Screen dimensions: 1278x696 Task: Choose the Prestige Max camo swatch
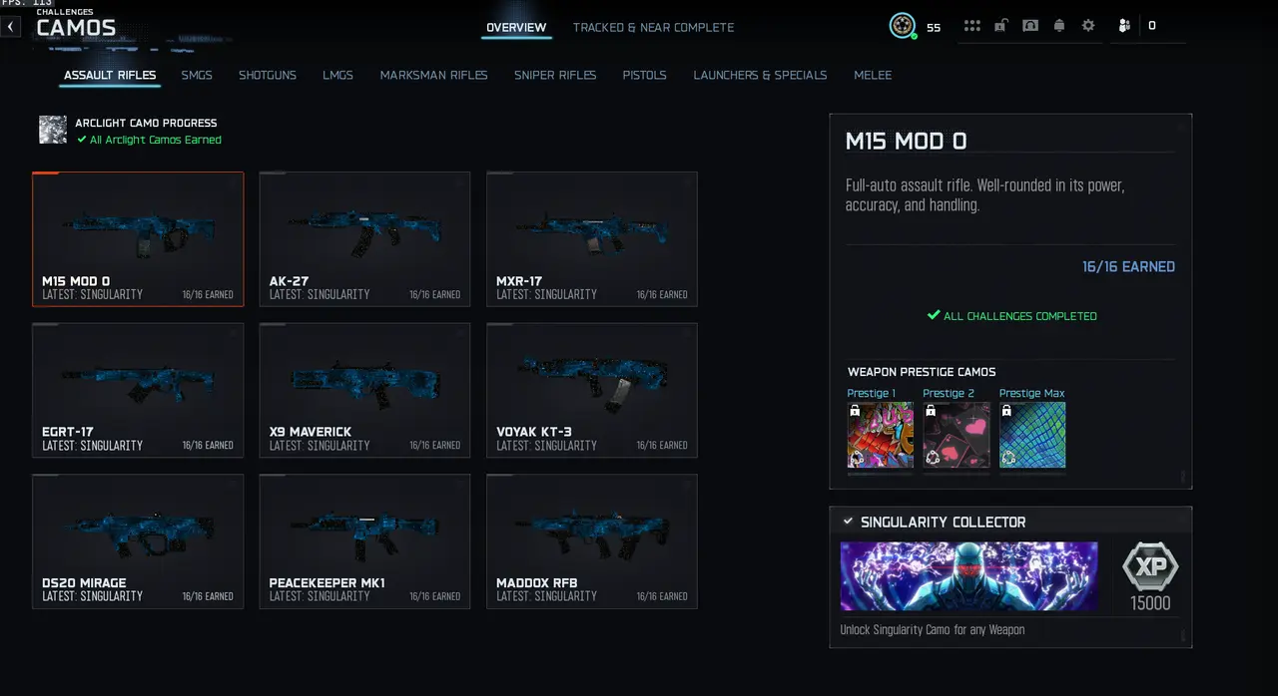[1032, 435]
